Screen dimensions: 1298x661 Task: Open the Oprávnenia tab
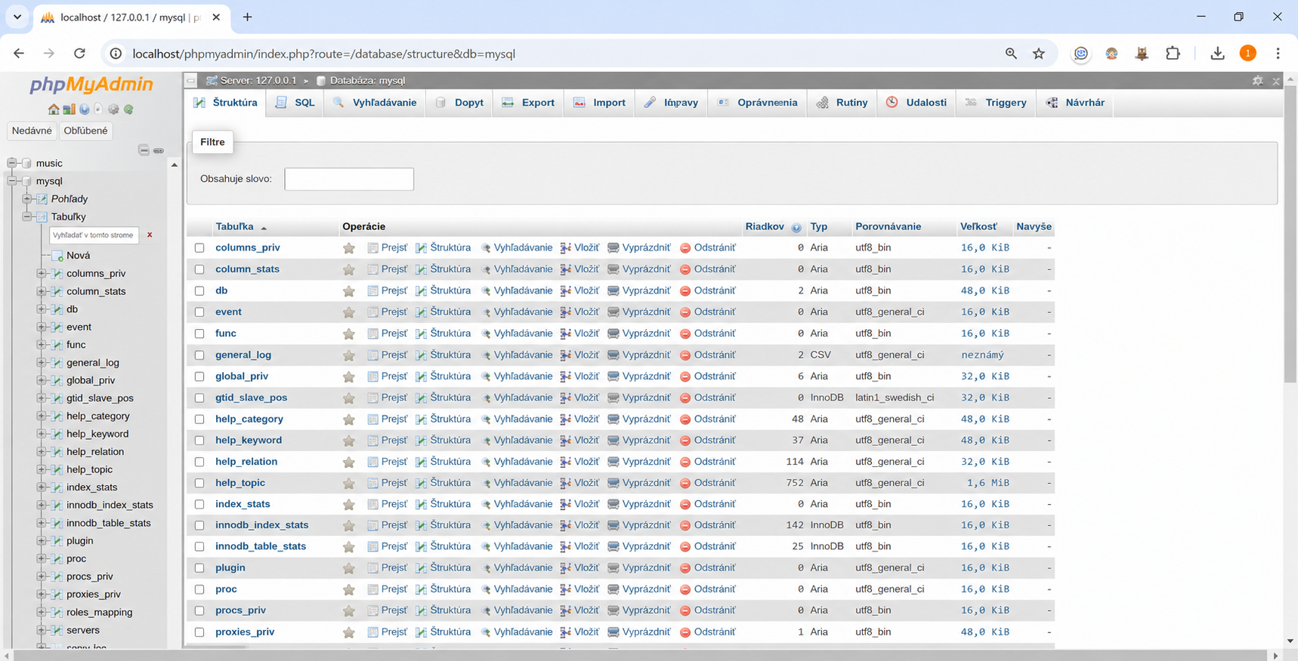758,103
